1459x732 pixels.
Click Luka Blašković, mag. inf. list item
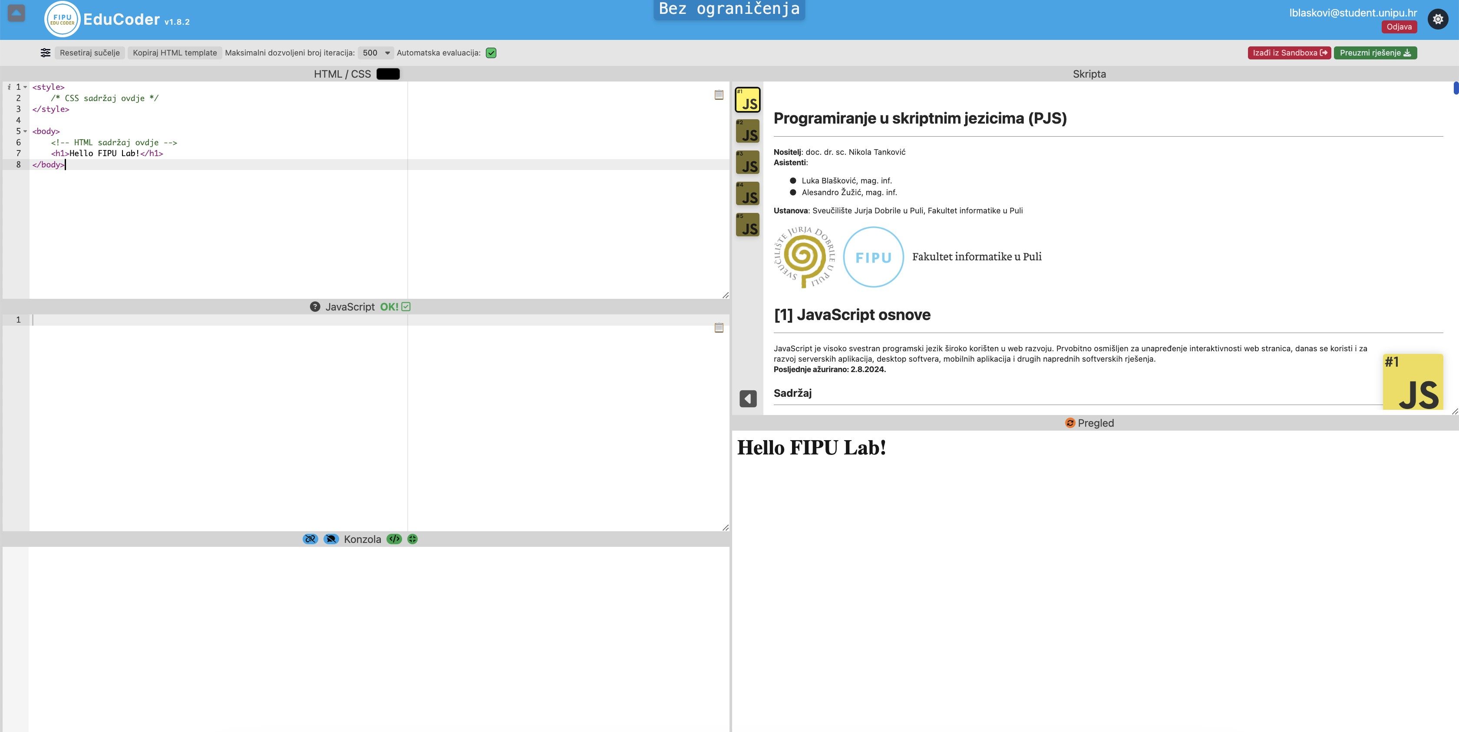click(x=847, y=180)
